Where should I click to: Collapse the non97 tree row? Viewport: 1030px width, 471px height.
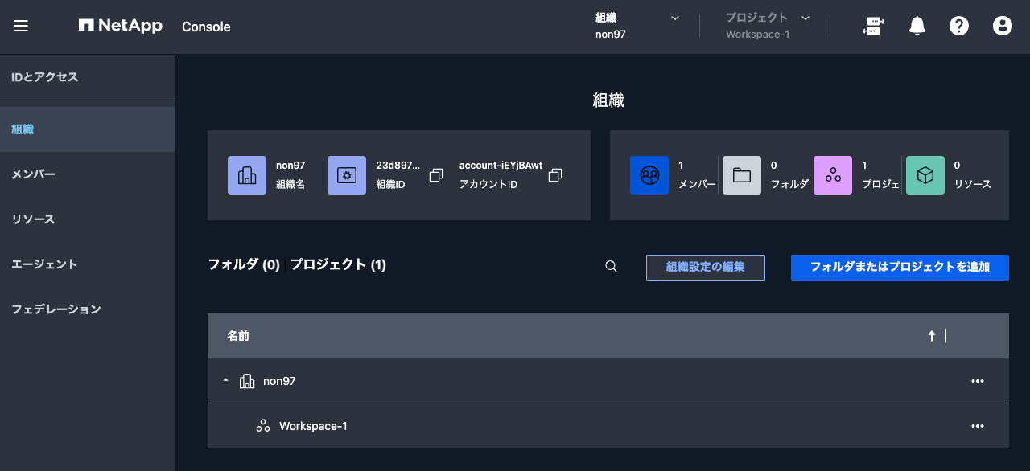(x=226, y=381)
